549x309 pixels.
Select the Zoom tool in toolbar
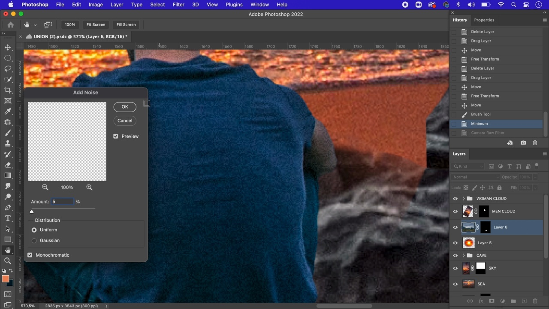click(8, 261)
